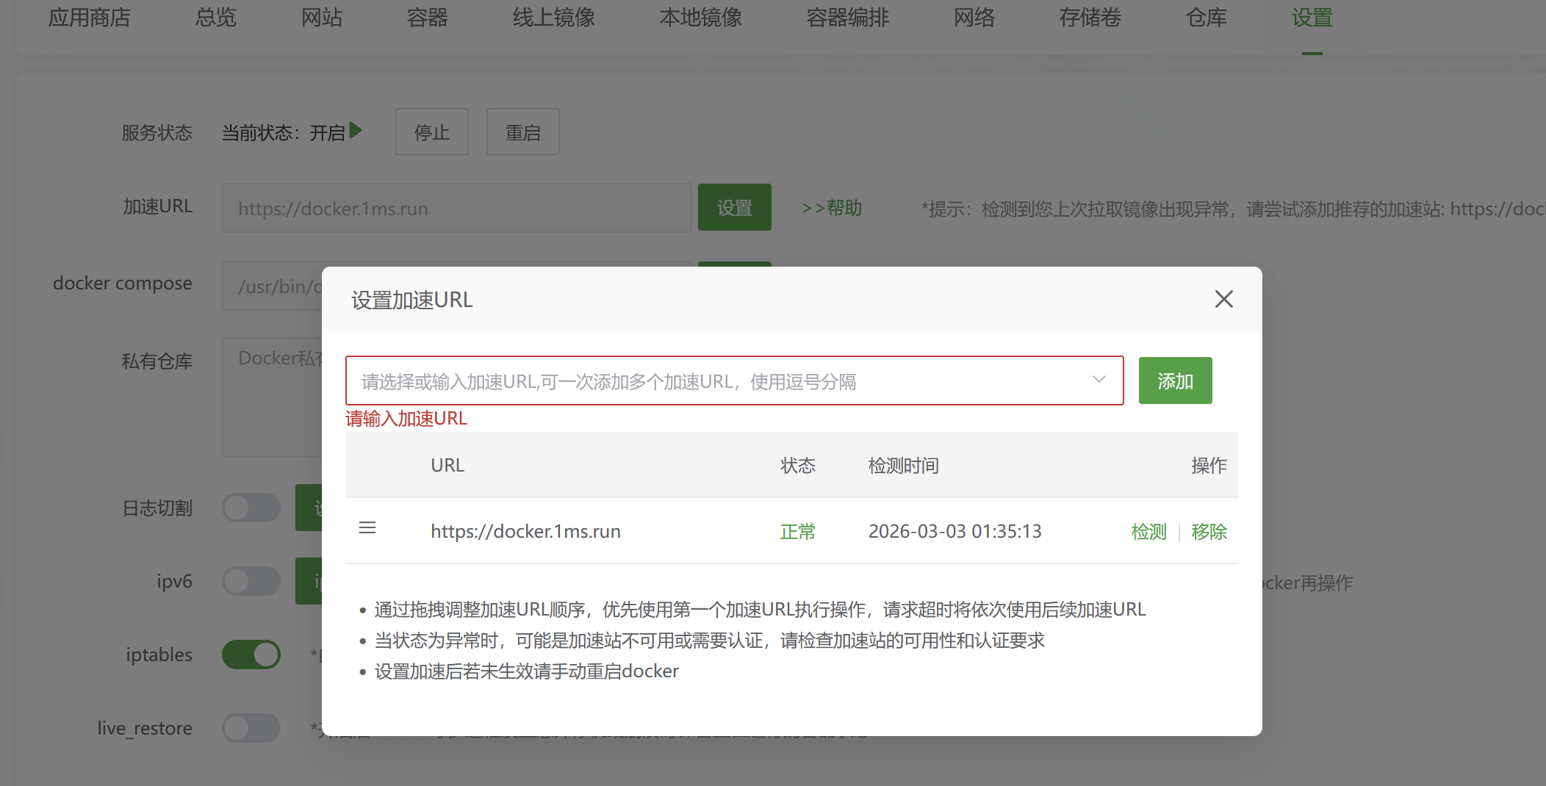Open the 本地镜像 section

tap(700, 18)
